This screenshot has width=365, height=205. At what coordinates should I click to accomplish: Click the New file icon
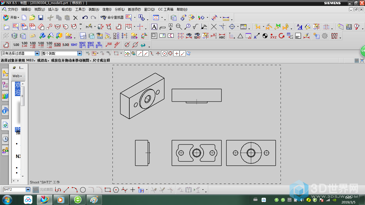(x=24, y=18)
